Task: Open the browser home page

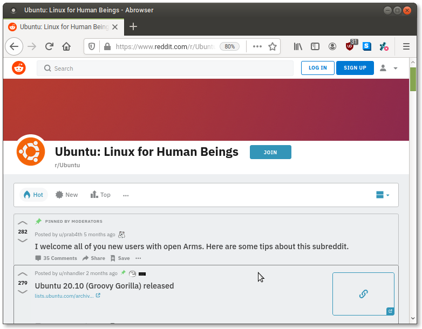Action: [x=66, y=46]
